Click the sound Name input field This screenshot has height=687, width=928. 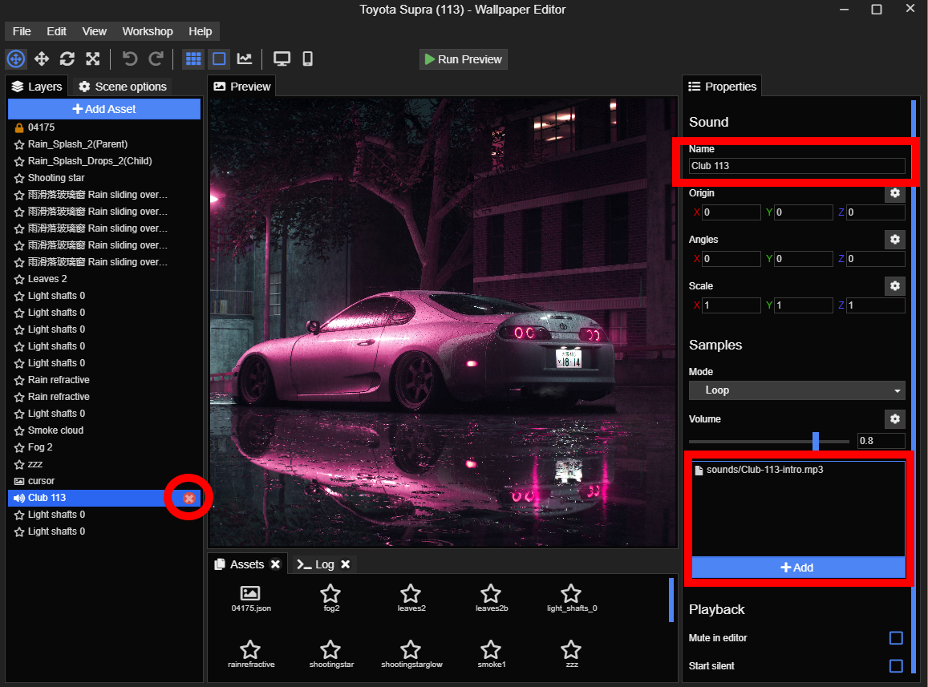[796, 166]
